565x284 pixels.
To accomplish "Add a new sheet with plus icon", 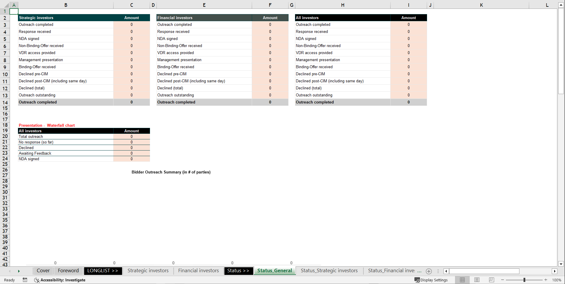I will pyautogui.click(x=429, y=271).
